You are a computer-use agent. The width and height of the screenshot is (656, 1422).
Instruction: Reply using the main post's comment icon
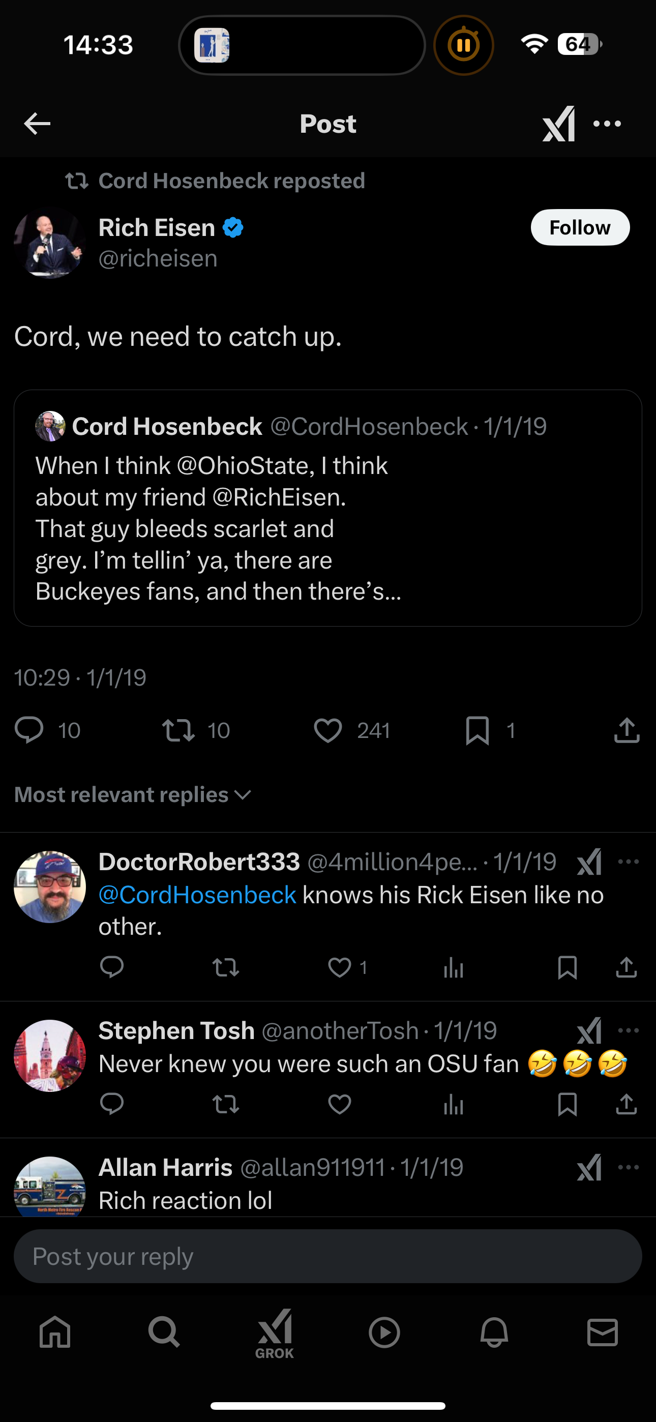click(28, 730)
